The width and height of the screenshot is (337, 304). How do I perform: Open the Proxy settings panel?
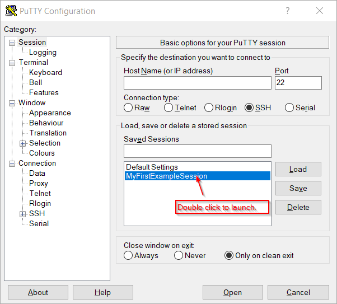tap(39, 183)
